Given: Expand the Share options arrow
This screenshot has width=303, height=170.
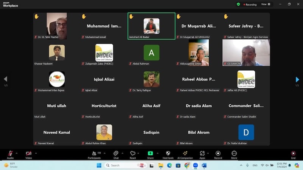Looking at the screenshot, I should click(157, 153).
